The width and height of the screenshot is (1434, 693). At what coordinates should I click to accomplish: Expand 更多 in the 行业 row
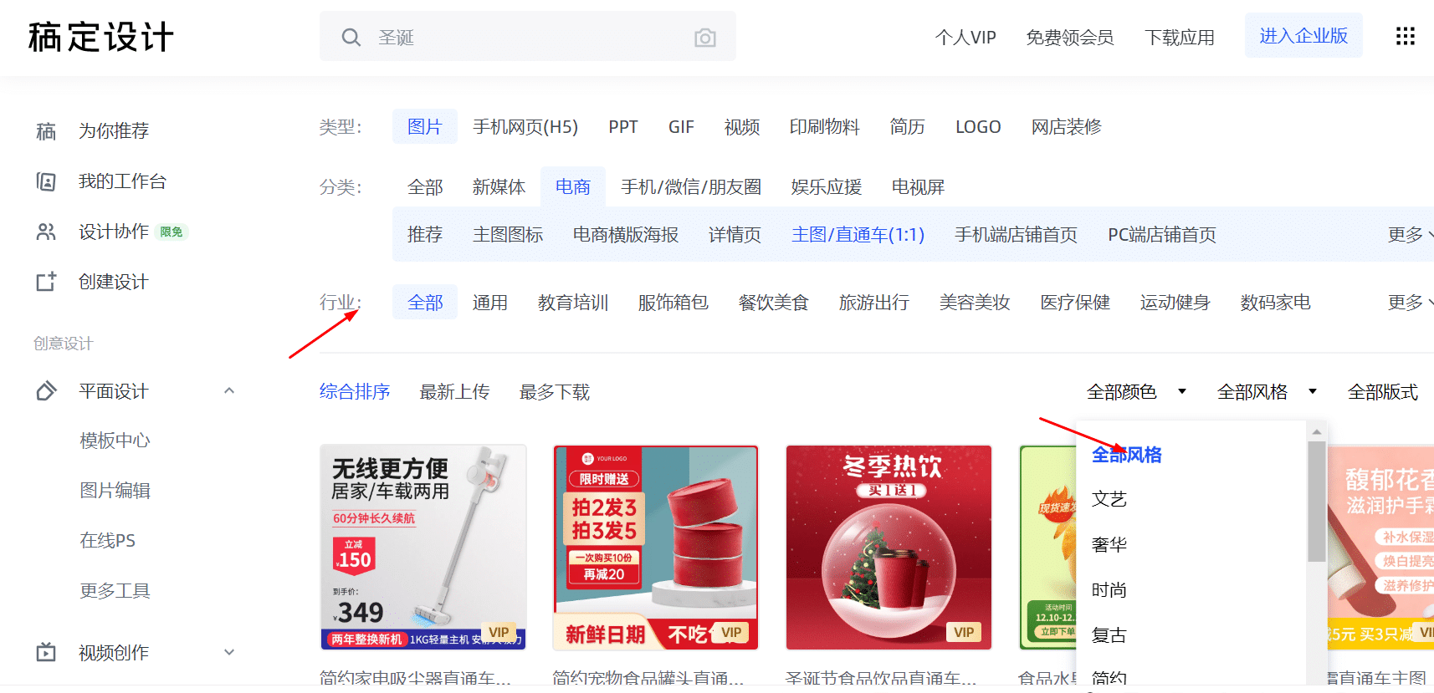click(1410, 303)
